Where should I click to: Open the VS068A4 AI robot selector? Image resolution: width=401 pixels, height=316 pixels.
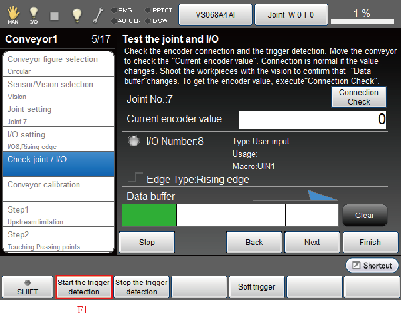point(215,15)
